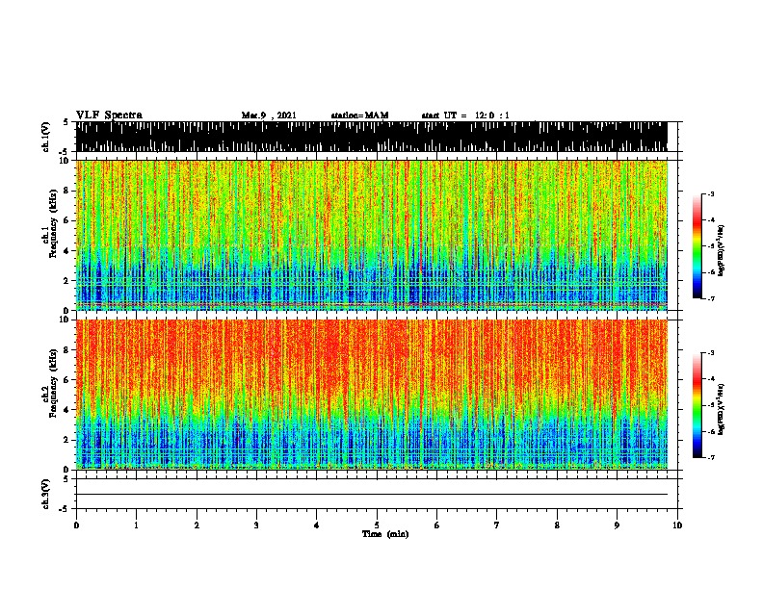Screen dimensions: 763x589
Task: Click the ch.1 frequency axis "4" tick label
Action: click(x=67, y=251)
